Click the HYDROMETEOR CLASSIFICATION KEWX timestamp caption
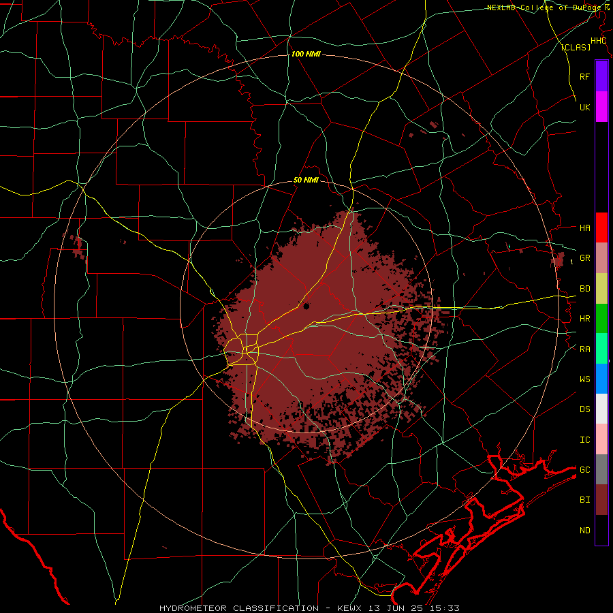The image size is (613, 613). click(x=309, y=608)
